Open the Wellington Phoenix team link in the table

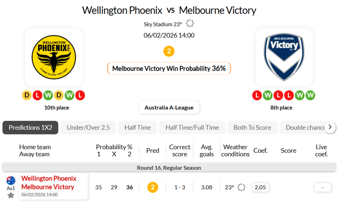click(x=49, y=179)
